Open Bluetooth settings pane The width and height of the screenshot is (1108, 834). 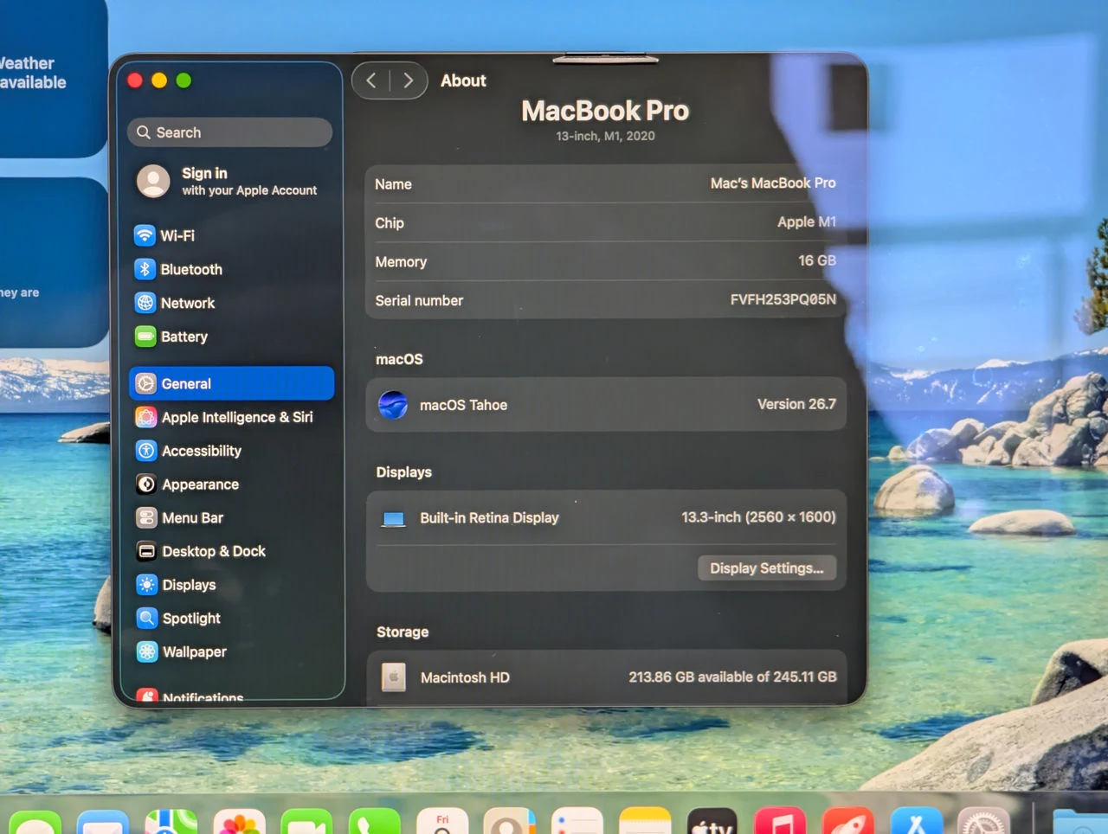click(178, 269)
